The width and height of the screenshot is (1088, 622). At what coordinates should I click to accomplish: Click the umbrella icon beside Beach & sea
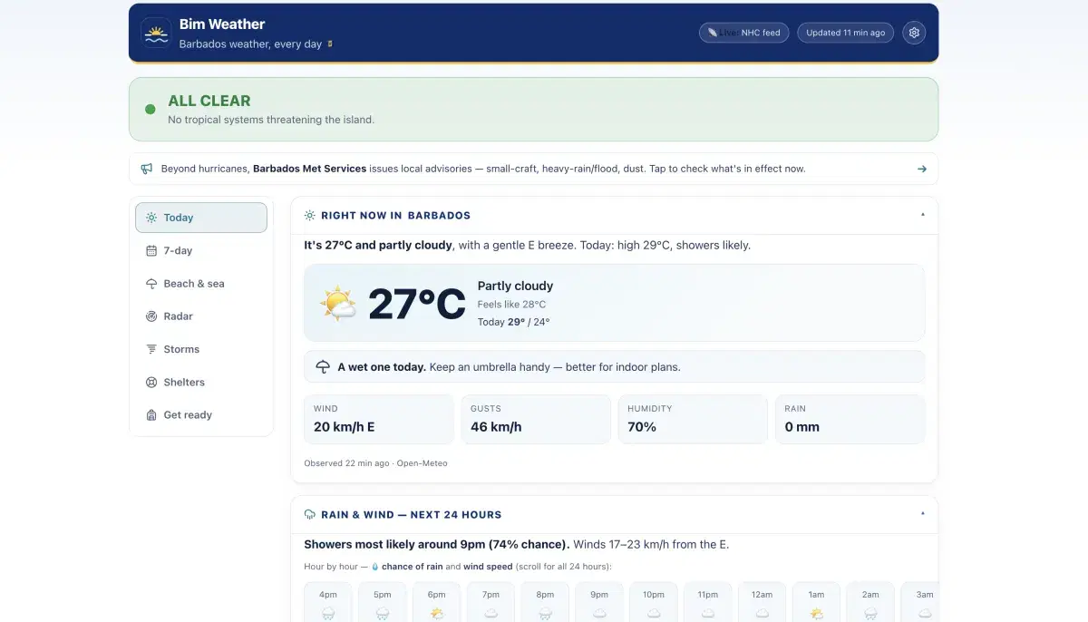pyautogui.click(x=151, y=284)
